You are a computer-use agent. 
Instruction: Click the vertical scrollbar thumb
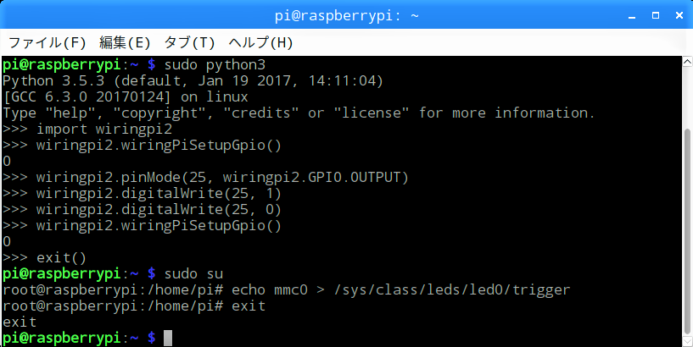(688, 232)
